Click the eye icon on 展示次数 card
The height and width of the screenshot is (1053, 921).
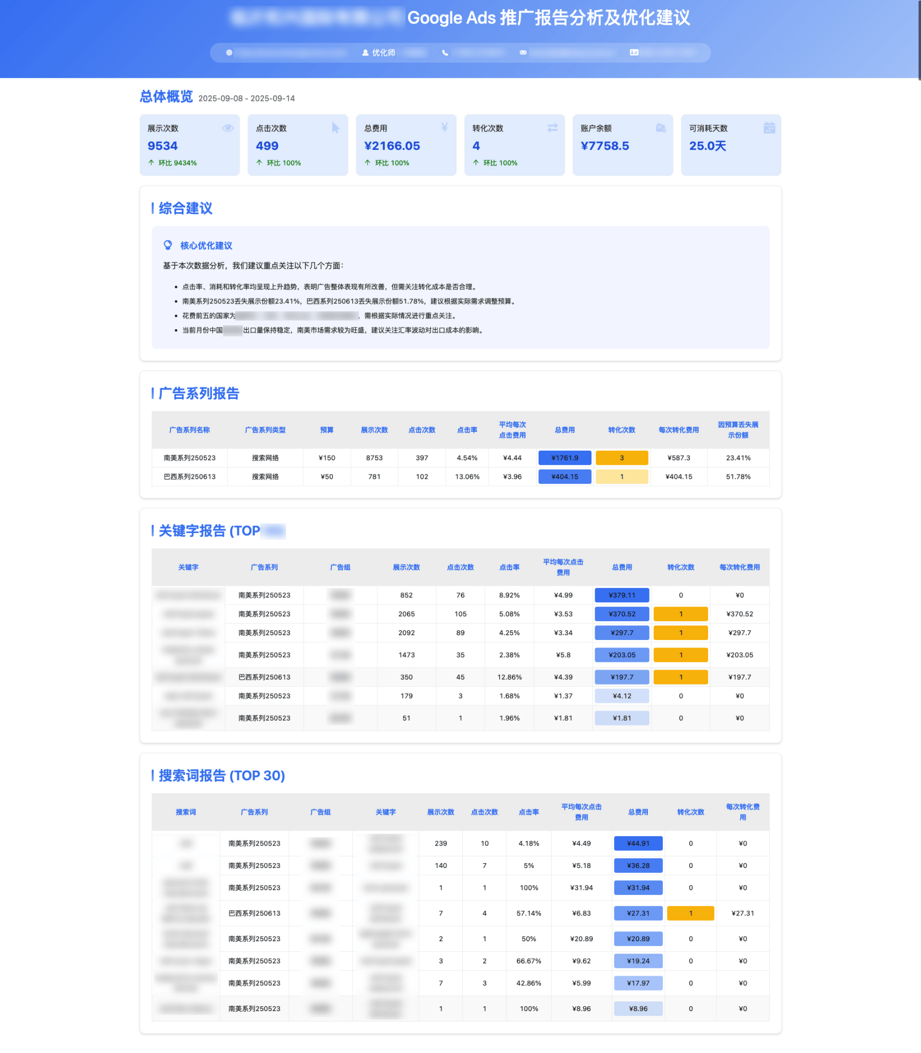[x=228, y=128]
